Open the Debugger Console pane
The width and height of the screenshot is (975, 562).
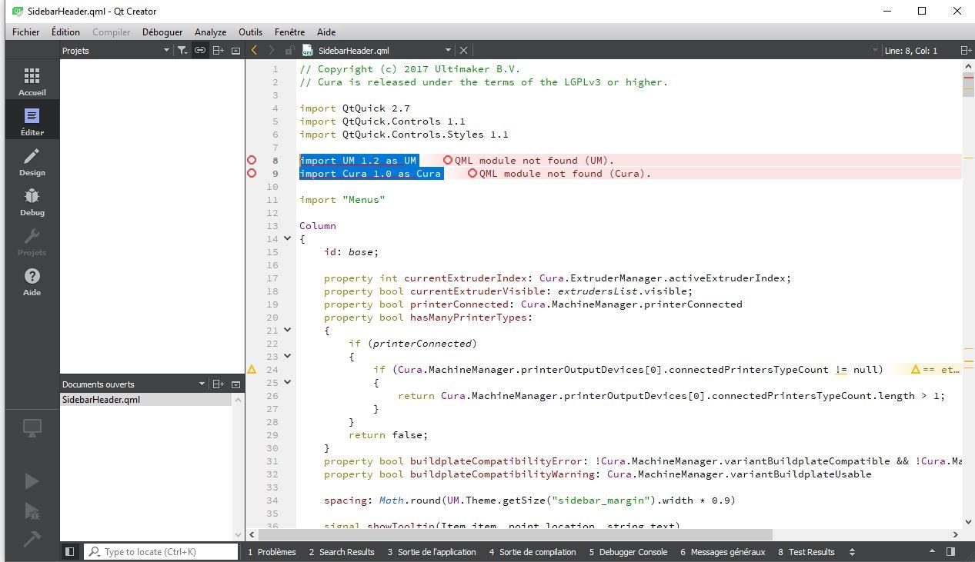coord(628,552)
